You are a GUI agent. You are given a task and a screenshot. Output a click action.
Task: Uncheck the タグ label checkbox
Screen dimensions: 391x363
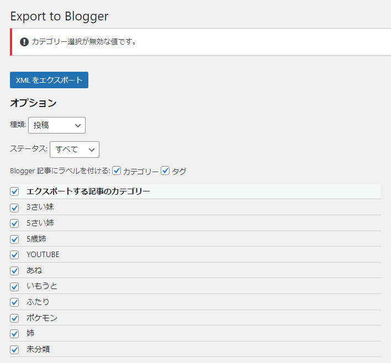pyautogui.click(x=165, y=171)
